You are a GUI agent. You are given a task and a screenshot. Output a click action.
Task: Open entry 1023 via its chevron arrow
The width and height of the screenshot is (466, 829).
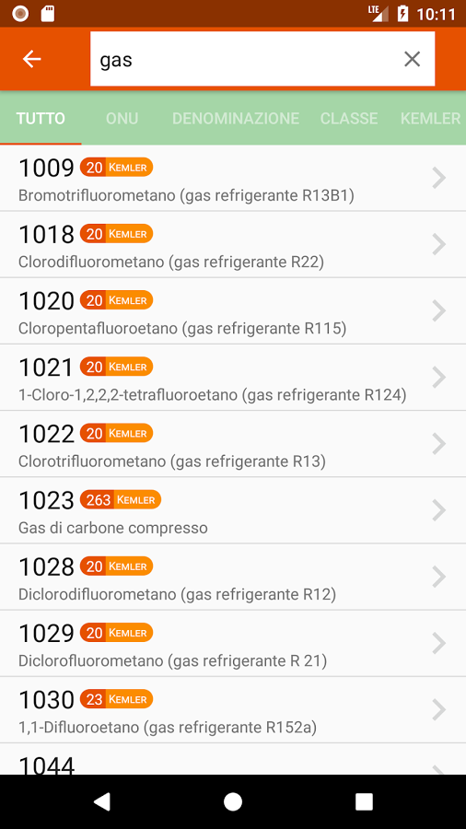pyautogui.click(x=438, y=510)
